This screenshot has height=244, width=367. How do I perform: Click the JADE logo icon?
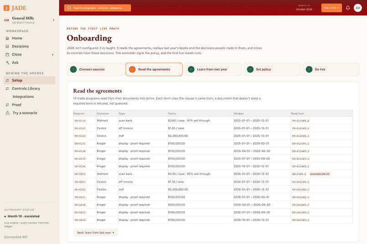click(x=6, y=8)
